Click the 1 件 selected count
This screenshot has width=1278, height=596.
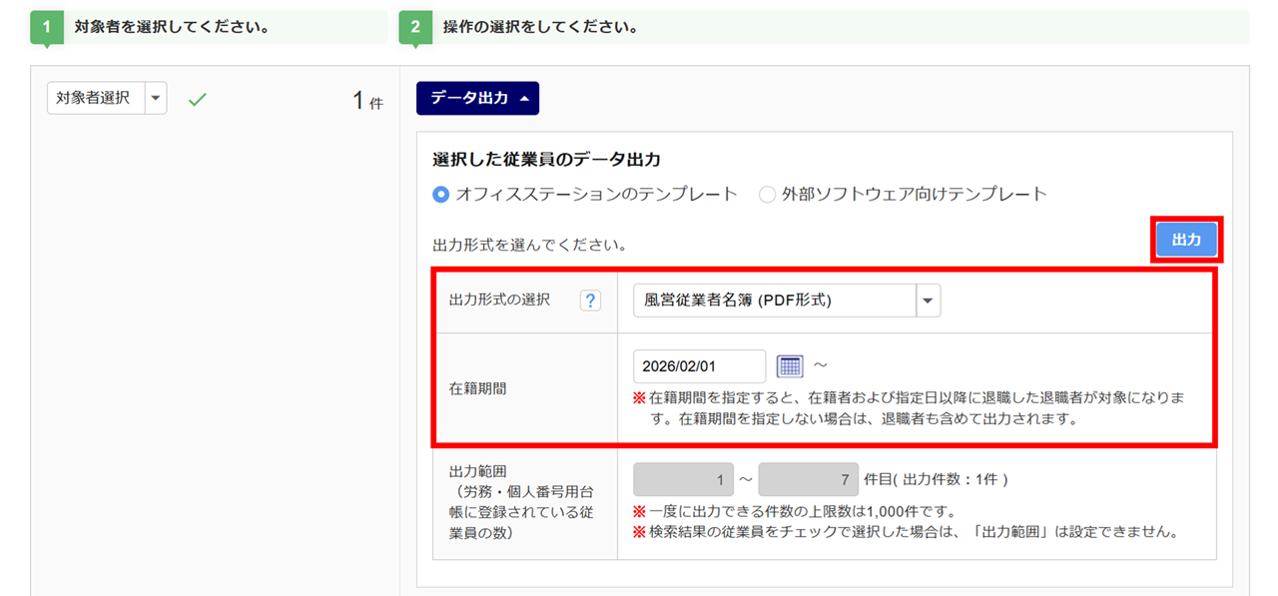(x=366, y=101)
